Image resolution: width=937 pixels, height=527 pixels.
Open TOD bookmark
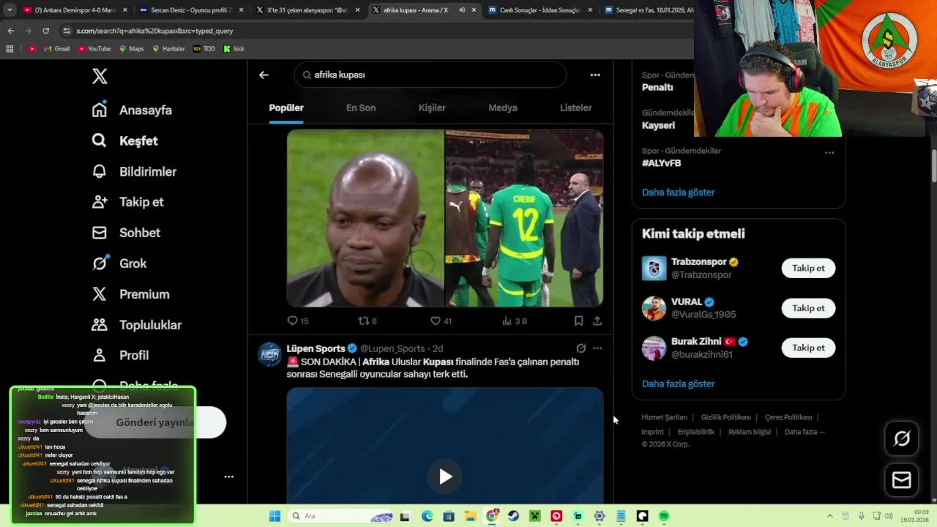204,49
